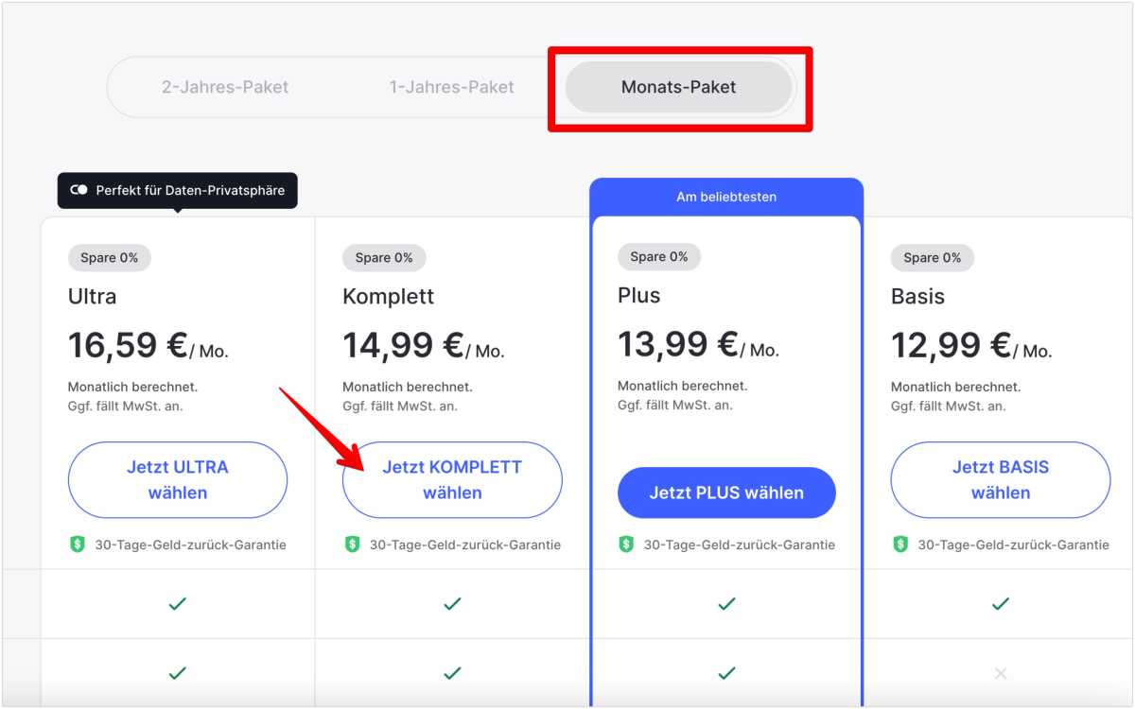Click the Jetzt KOMPLETT wählen button
This screenshot has width=1135, height=709.
(x=452, y=480)
